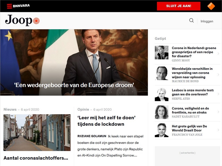This screenshot has height=166, width=222.
Task: Open 'Het grote gelijk van De Wereld Draait Door'
Action: (x=189, y=128)
